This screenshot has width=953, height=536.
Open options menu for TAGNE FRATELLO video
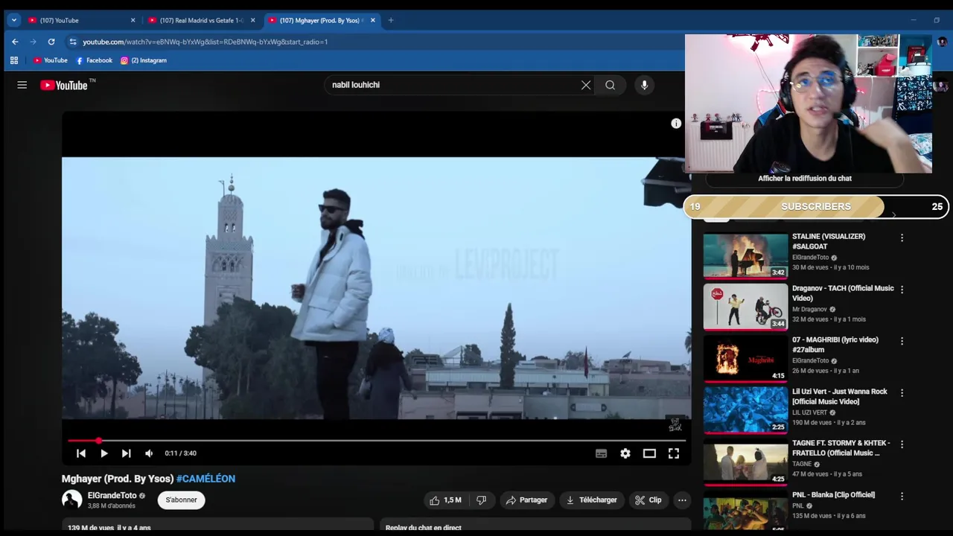[x=902, y=444]
